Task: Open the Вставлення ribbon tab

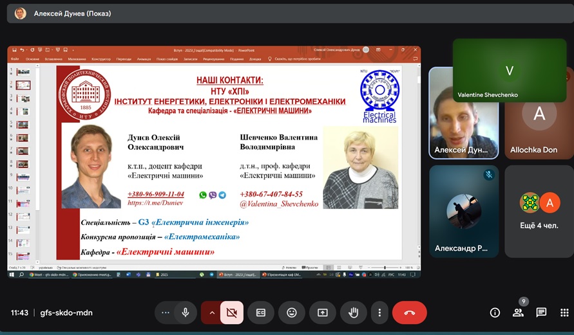Action: (x=53, y=59)
